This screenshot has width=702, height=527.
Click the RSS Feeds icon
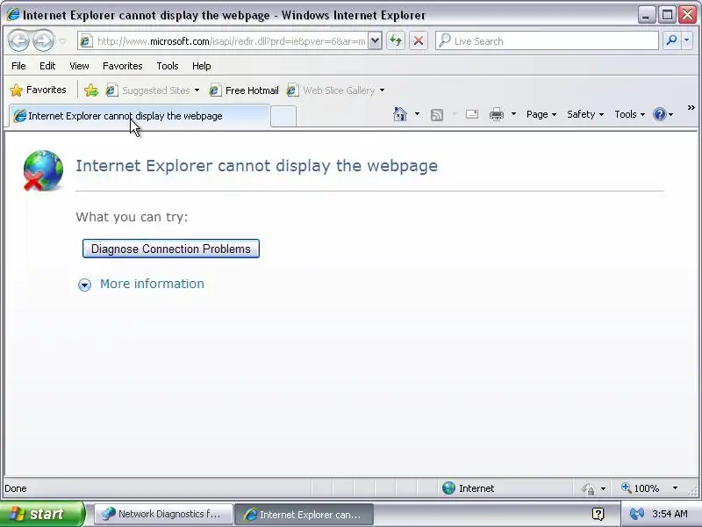[x=436, y=115]
